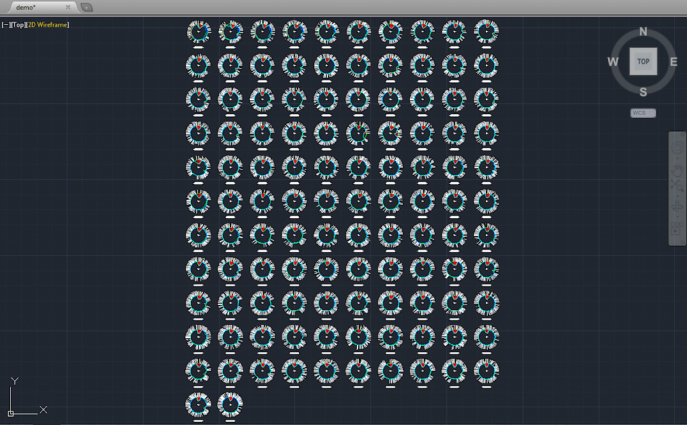This screenshot has width=687, height=425.
Task: Click the UCS origin icon square
Action: [x=11, y=413]
